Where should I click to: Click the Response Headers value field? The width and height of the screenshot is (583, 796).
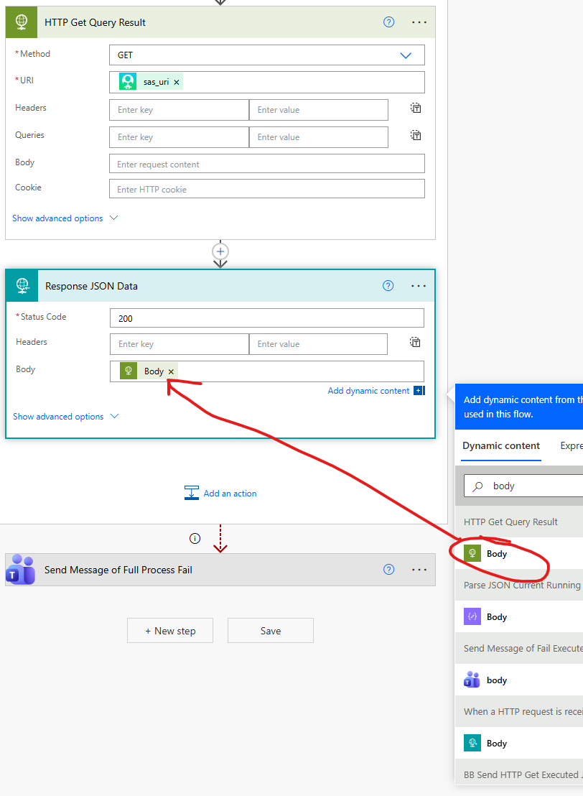click(319, 344)
